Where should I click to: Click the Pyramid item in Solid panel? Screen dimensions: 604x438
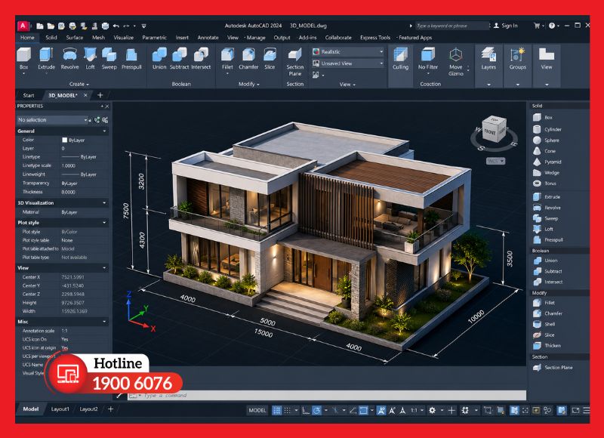point(547,162)
